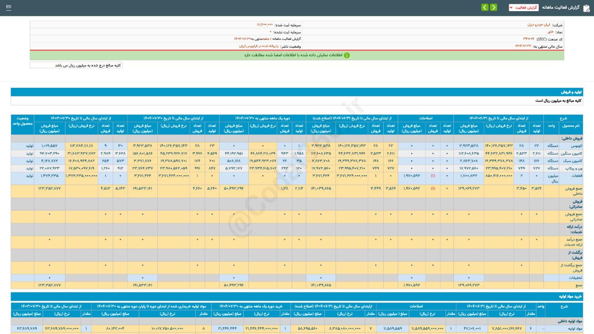Open the گزارش فعالیت report dropdown
Viewport: 594px width, 334px height.
tap(523, 7)
